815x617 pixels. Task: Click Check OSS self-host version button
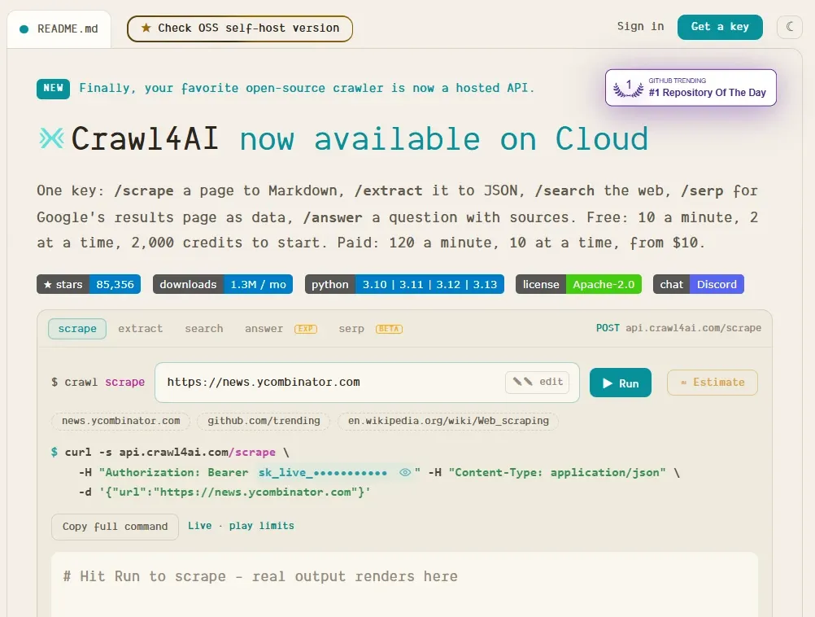pyautogui.click(x=240, y=28)
